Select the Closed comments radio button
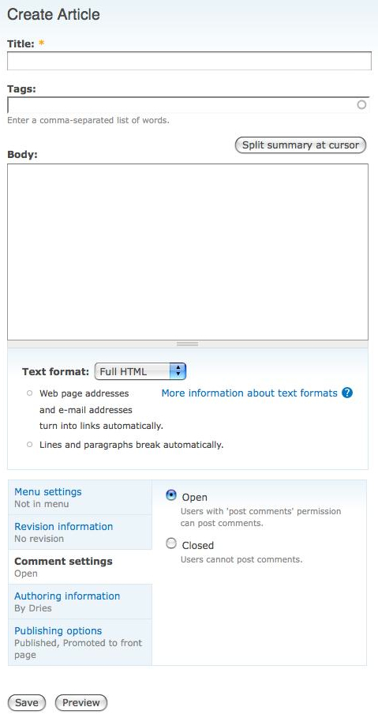The width and height of the screenshot is (378, 722). [171, 543]
